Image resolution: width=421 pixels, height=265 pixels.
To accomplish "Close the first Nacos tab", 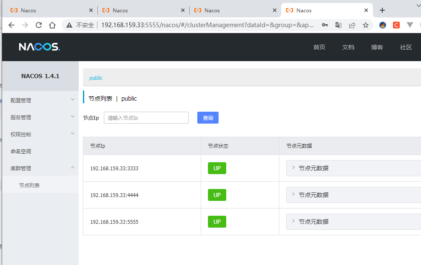I will [91, 10].
